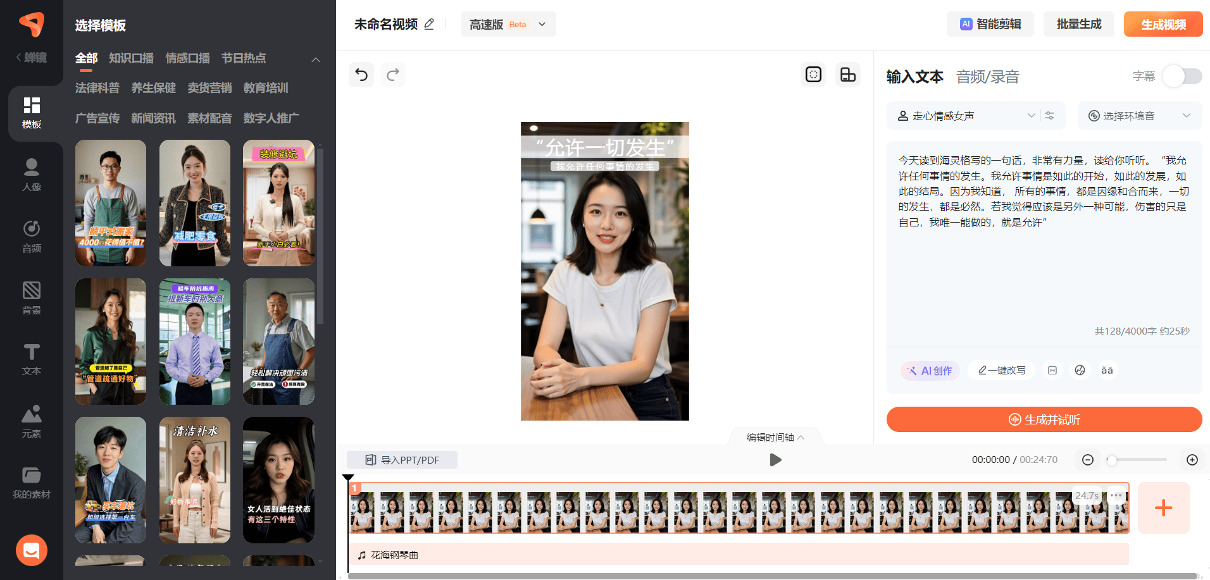Screen dimensions: 1210x580
Task: Open the 音频 sidebar panel
Action: pyautogui.click(x=32, y=237)
